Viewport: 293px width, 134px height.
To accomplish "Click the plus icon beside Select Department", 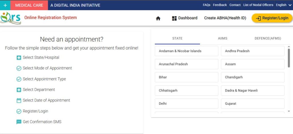I will pos(19,90).
